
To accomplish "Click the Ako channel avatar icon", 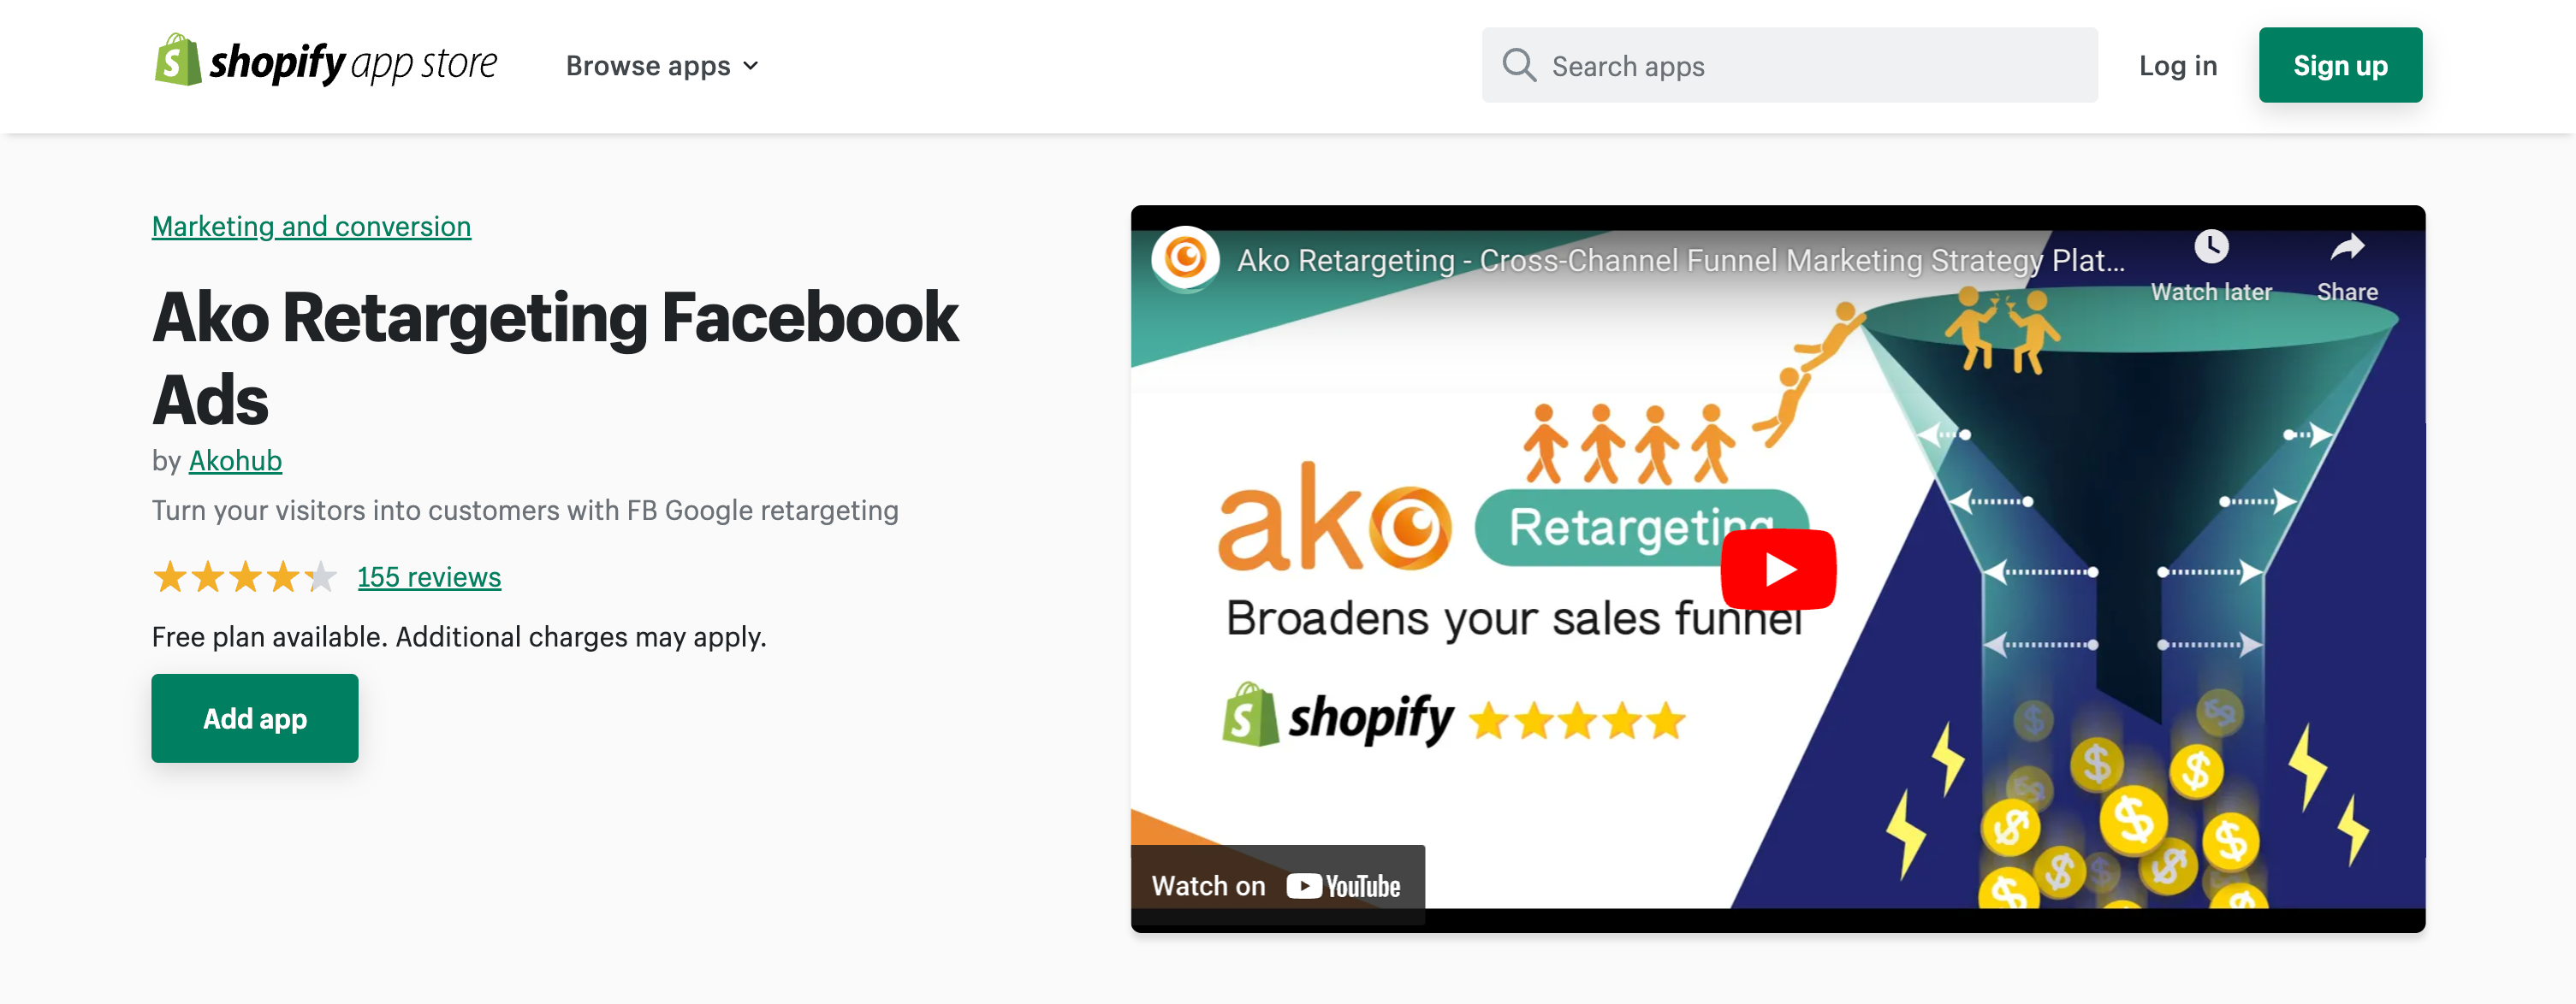I will click(x=1185, y=259).
